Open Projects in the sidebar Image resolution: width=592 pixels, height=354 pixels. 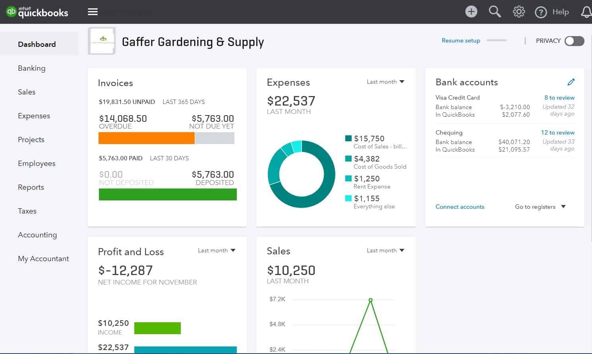point(31,140)
